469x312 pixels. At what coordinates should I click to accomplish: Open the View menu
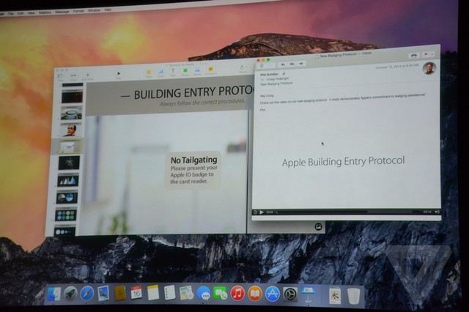[31, 13]
